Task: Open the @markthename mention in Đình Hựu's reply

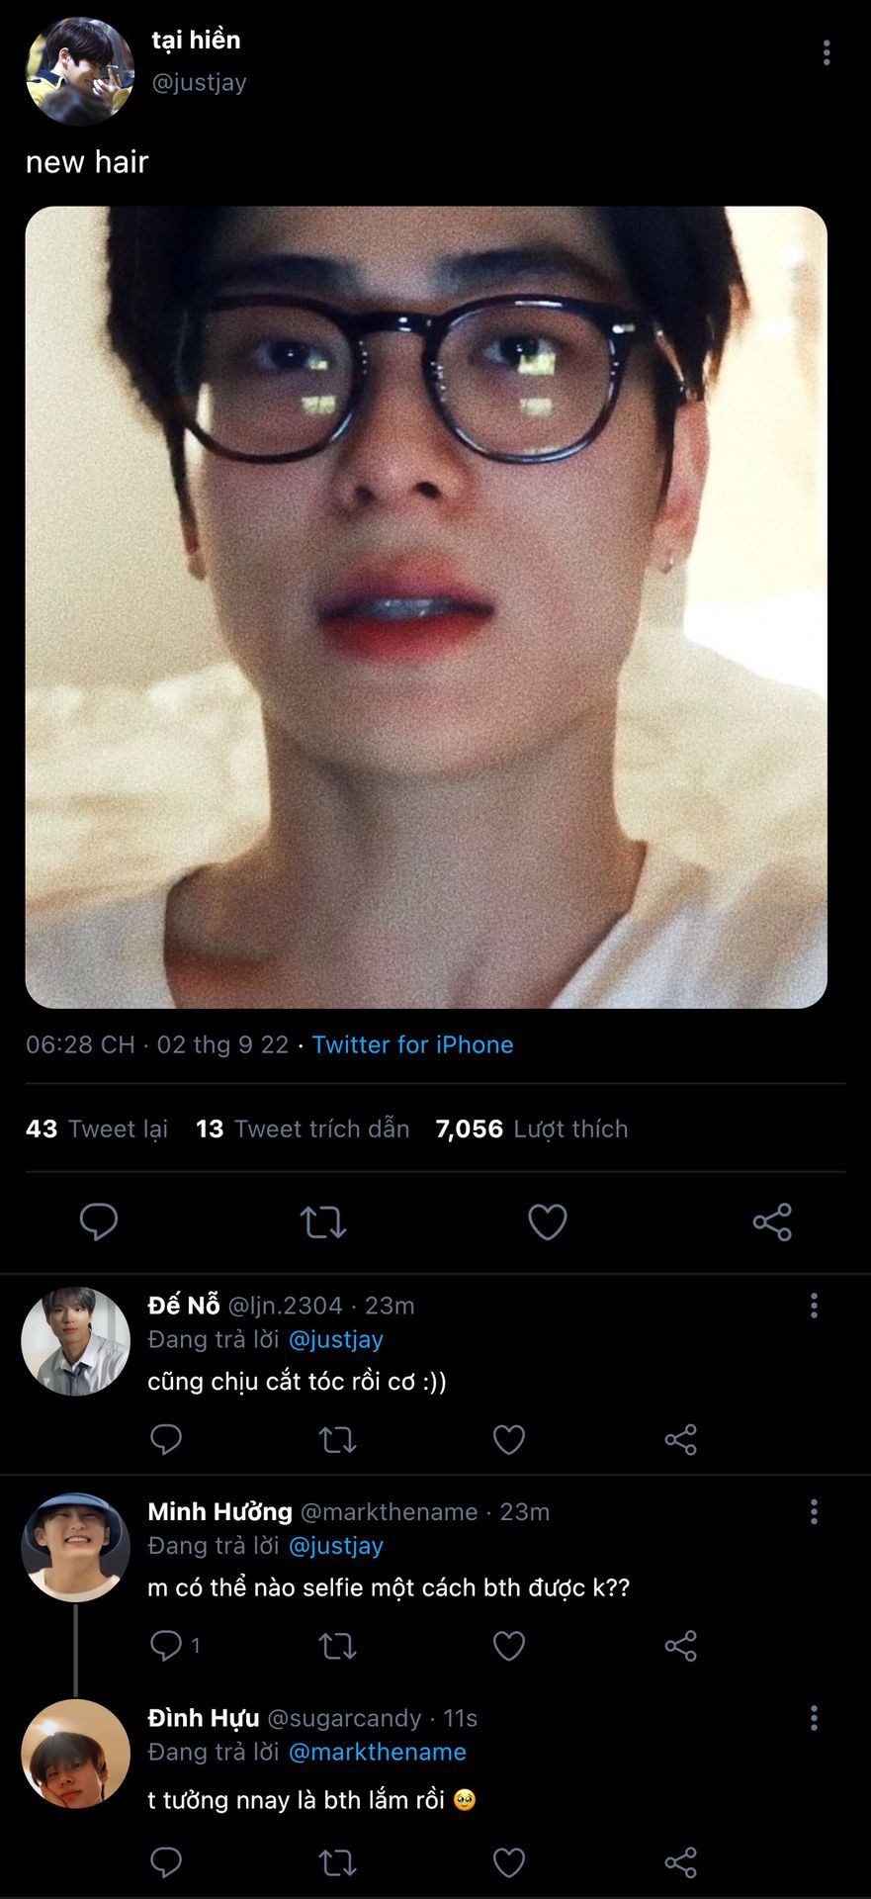Action: click(x=377, y=1752)
